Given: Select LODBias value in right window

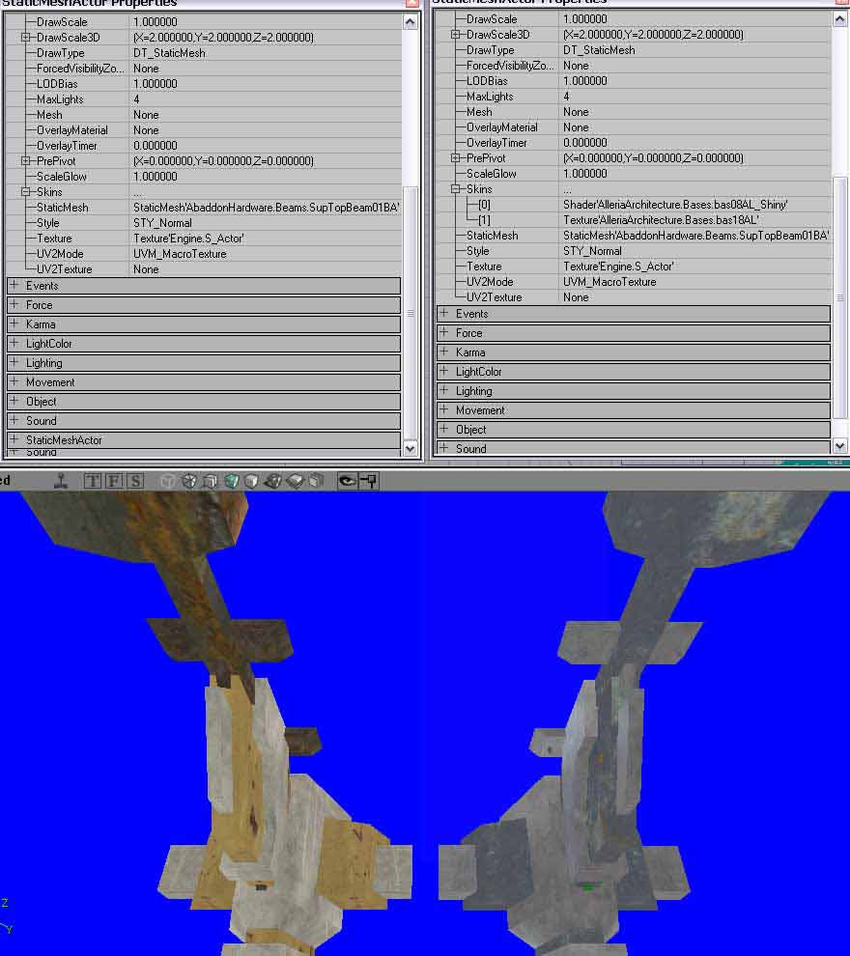Looking at the screenshot, I should coord(584,81).
